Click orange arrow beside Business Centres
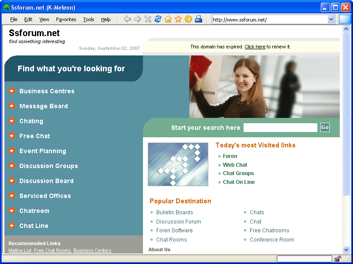This screenshot has height=264, width=353. tap(12, 91)
